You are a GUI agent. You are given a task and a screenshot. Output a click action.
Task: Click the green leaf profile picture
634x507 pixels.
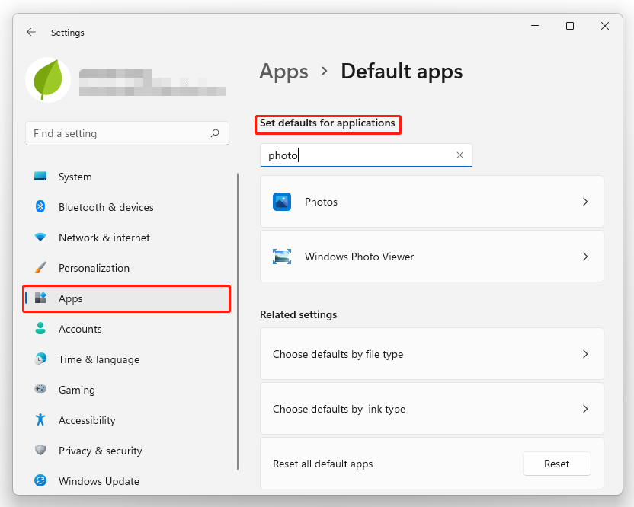point(48,80)
